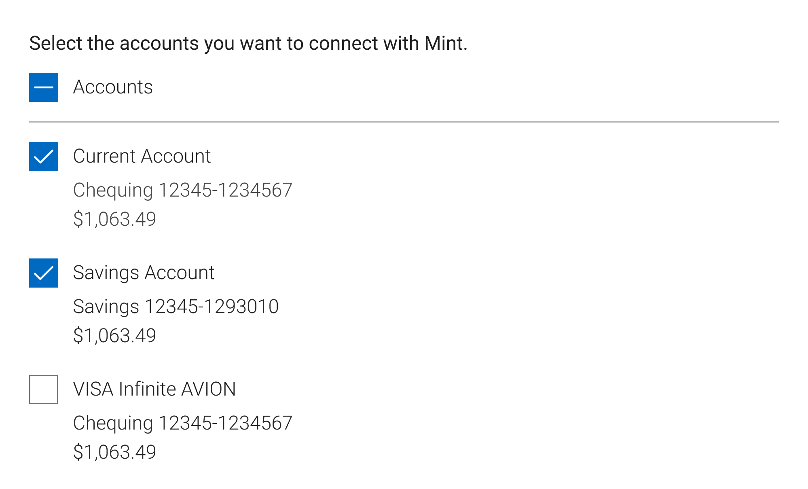This screenshot has height=489, width=808.
Task: Click the word Mint in the heading
Action: pyautogui.click(x=443, y=43)
